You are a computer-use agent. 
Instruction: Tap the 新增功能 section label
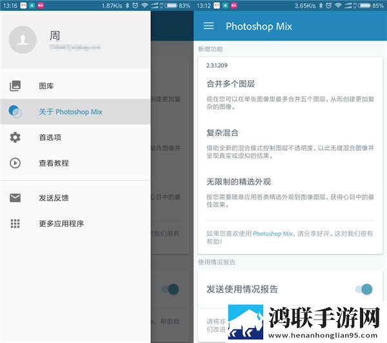point(210,49)
